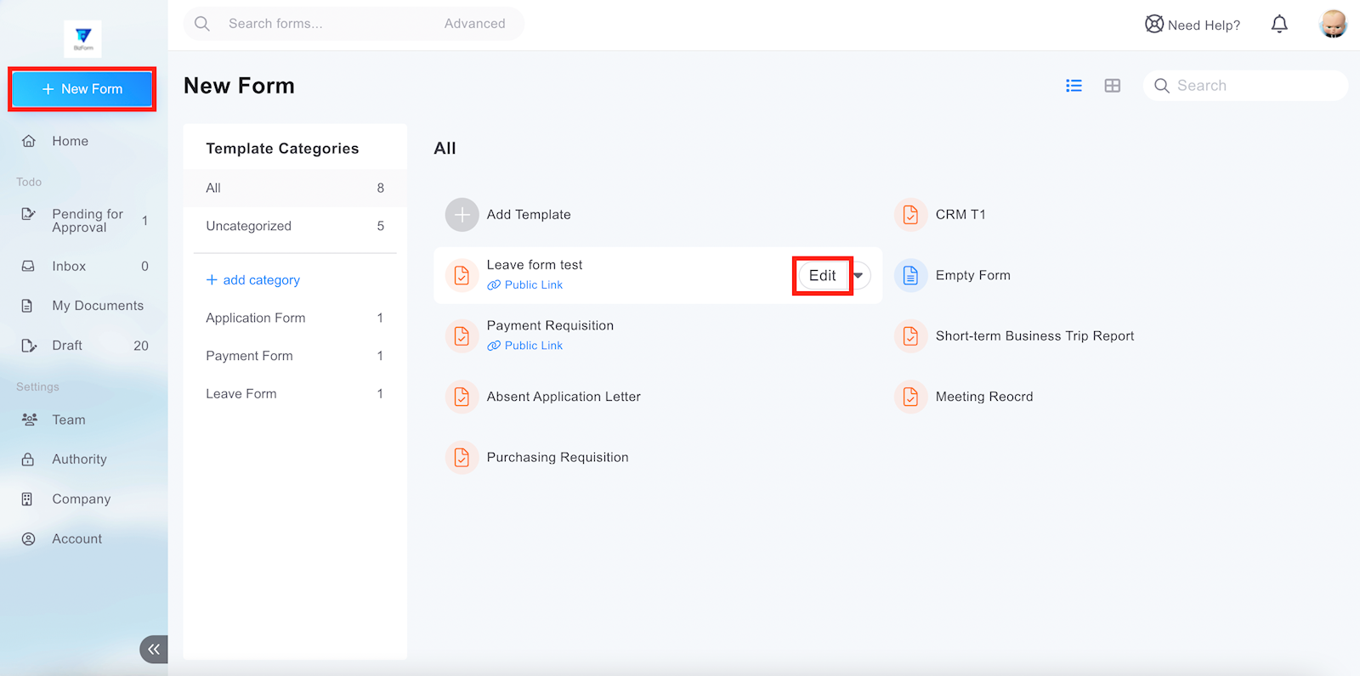This screenshot has width=1360, height=676.
Task: Open Advanced search options
Action: point(474,24)
